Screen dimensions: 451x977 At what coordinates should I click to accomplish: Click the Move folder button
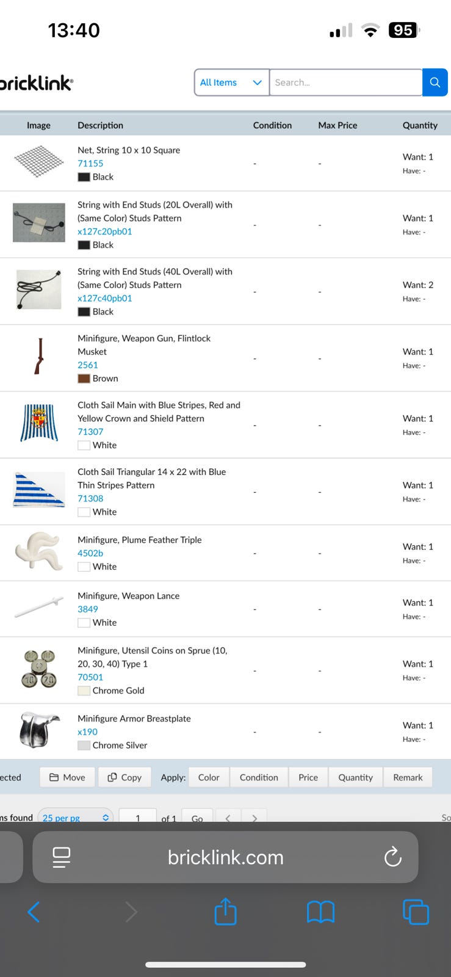point(67,777)
